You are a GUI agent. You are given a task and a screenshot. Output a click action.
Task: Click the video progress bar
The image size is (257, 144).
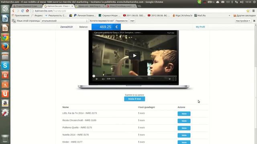coord(135,76)
